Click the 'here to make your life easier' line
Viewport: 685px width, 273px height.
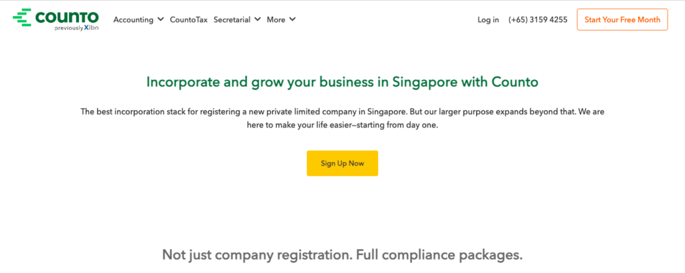pyautogui.click(x=342, y=125)
